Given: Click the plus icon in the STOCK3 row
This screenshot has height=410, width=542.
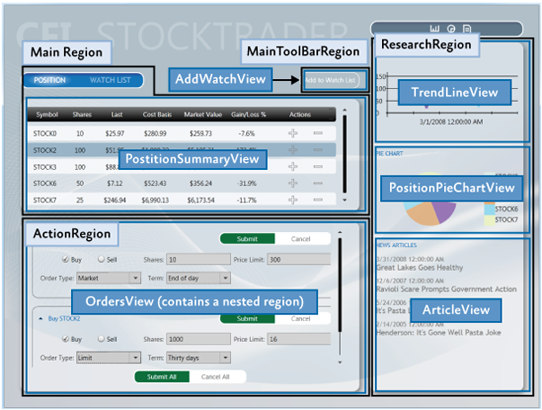Looking at the screenshot, I should point(292,166).
